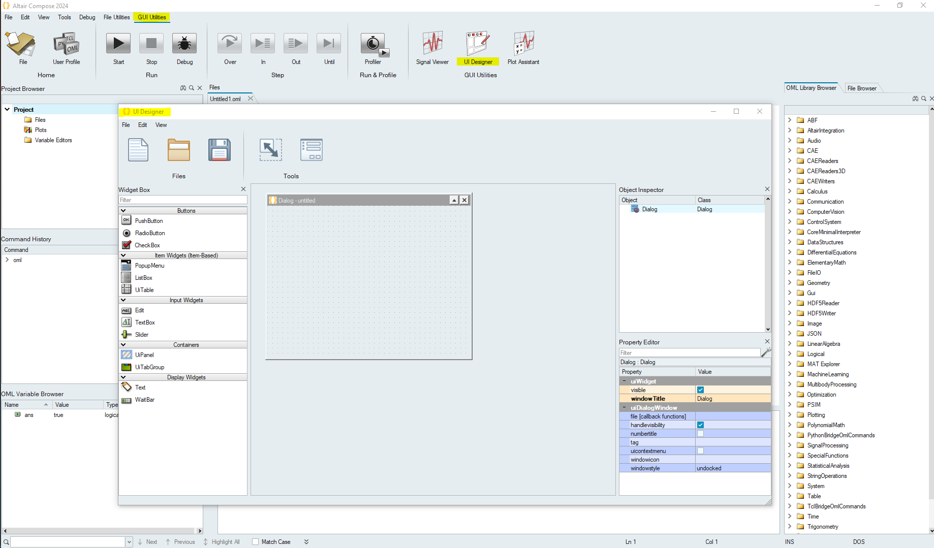Select the Dialog row in Object Inspector
This screenshot has width=934, height=548.
click(x=692, y=209)
